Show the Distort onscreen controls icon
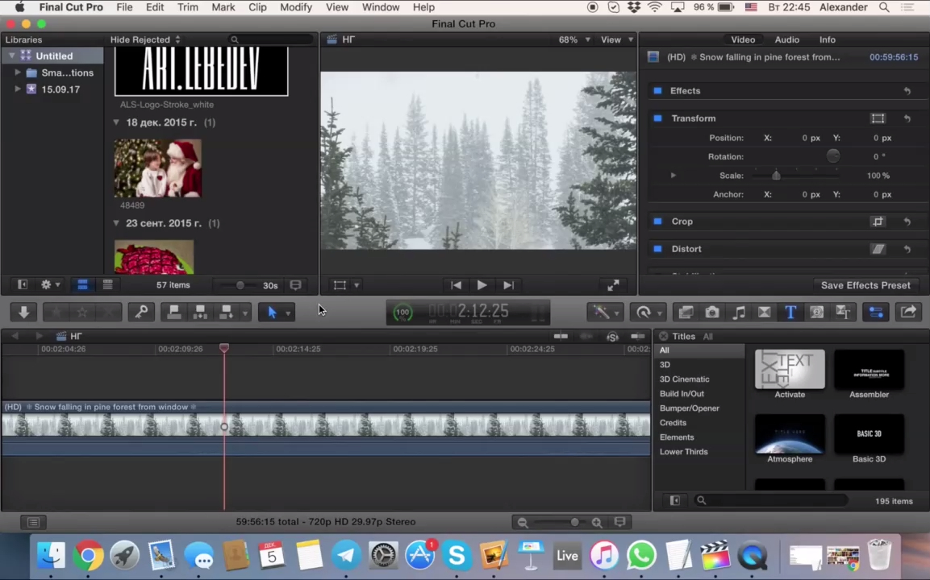Viewport: 930px width, 580px height. tap(878, 249)
